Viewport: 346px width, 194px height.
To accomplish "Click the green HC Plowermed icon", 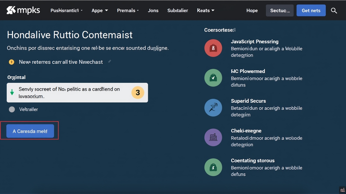I will tap(213, 78).
